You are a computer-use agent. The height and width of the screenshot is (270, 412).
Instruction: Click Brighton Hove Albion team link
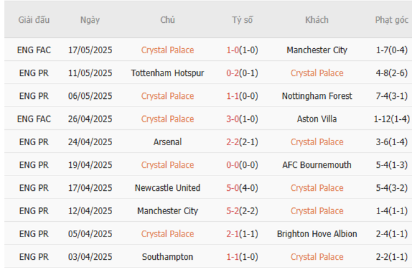[316, 234]
